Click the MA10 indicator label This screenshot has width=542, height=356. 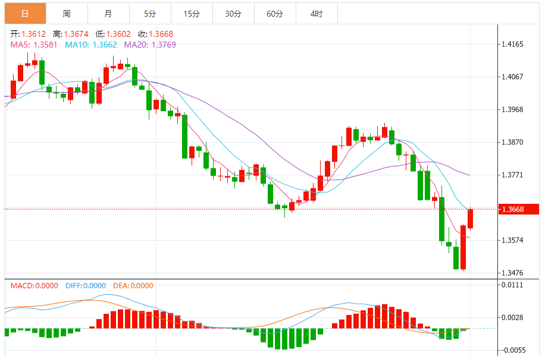[x=91, y=45]
